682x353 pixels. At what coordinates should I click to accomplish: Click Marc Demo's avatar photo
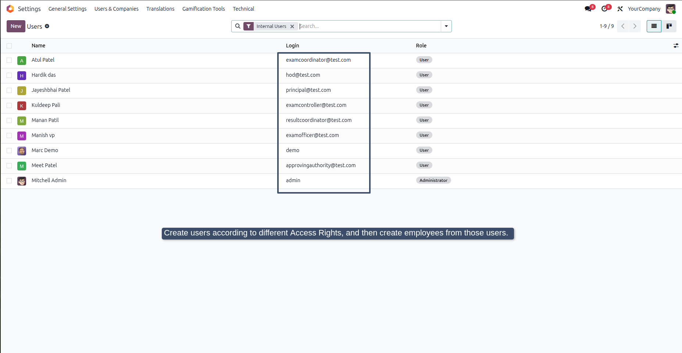(x=22, y=151)
